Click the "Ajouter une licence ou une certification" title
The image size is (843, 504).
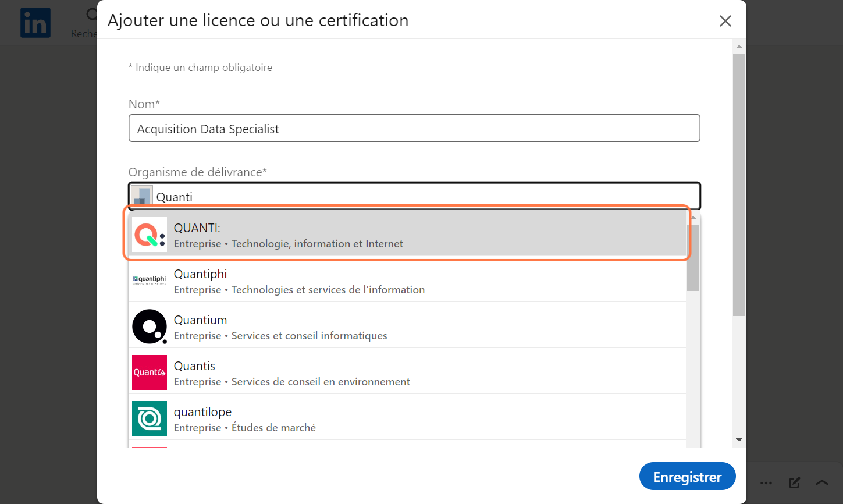pos(258,20)
